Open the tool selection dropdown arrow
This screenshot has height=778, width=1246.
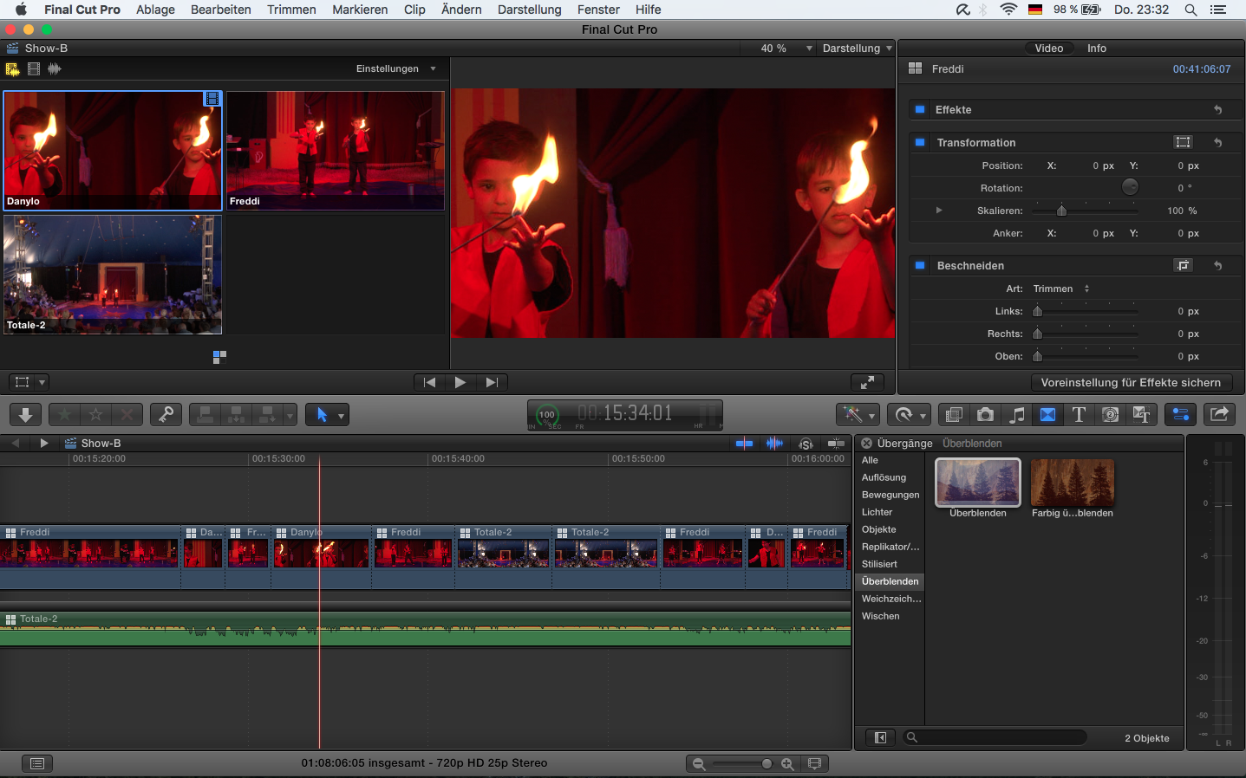[341, 416]
